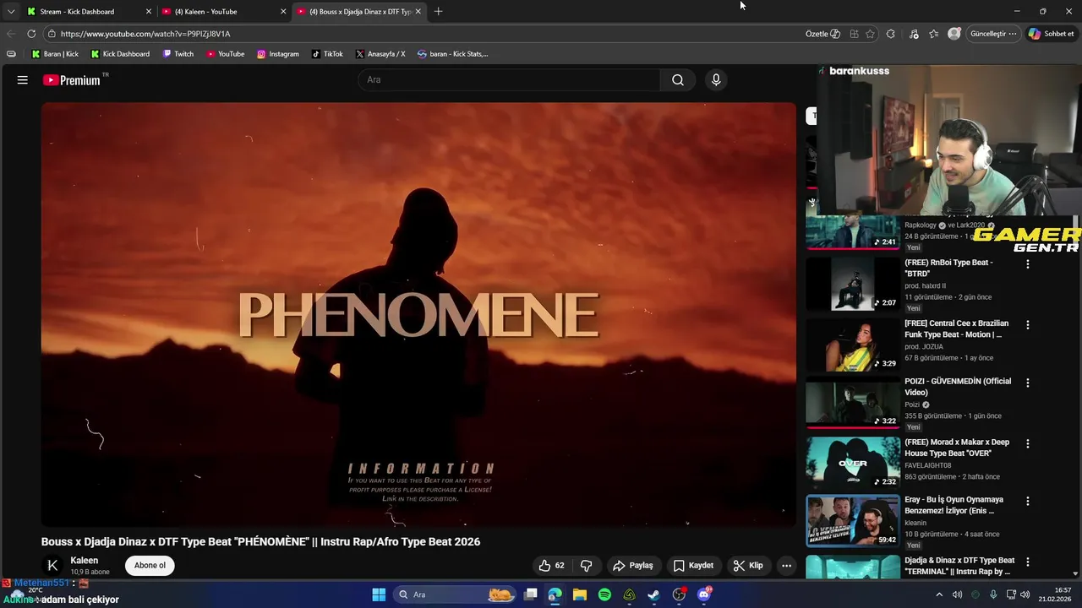The width and height of the screenshot is (1082, 608).
Task: Click Özetle summarize button in address bar
Action: (822, 34)
